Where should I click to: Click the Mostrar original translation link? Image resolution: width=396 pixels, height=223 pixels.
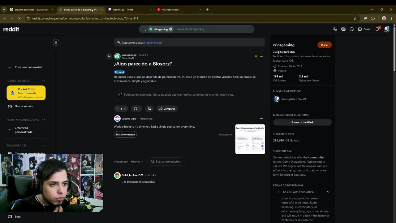point(153,43)
